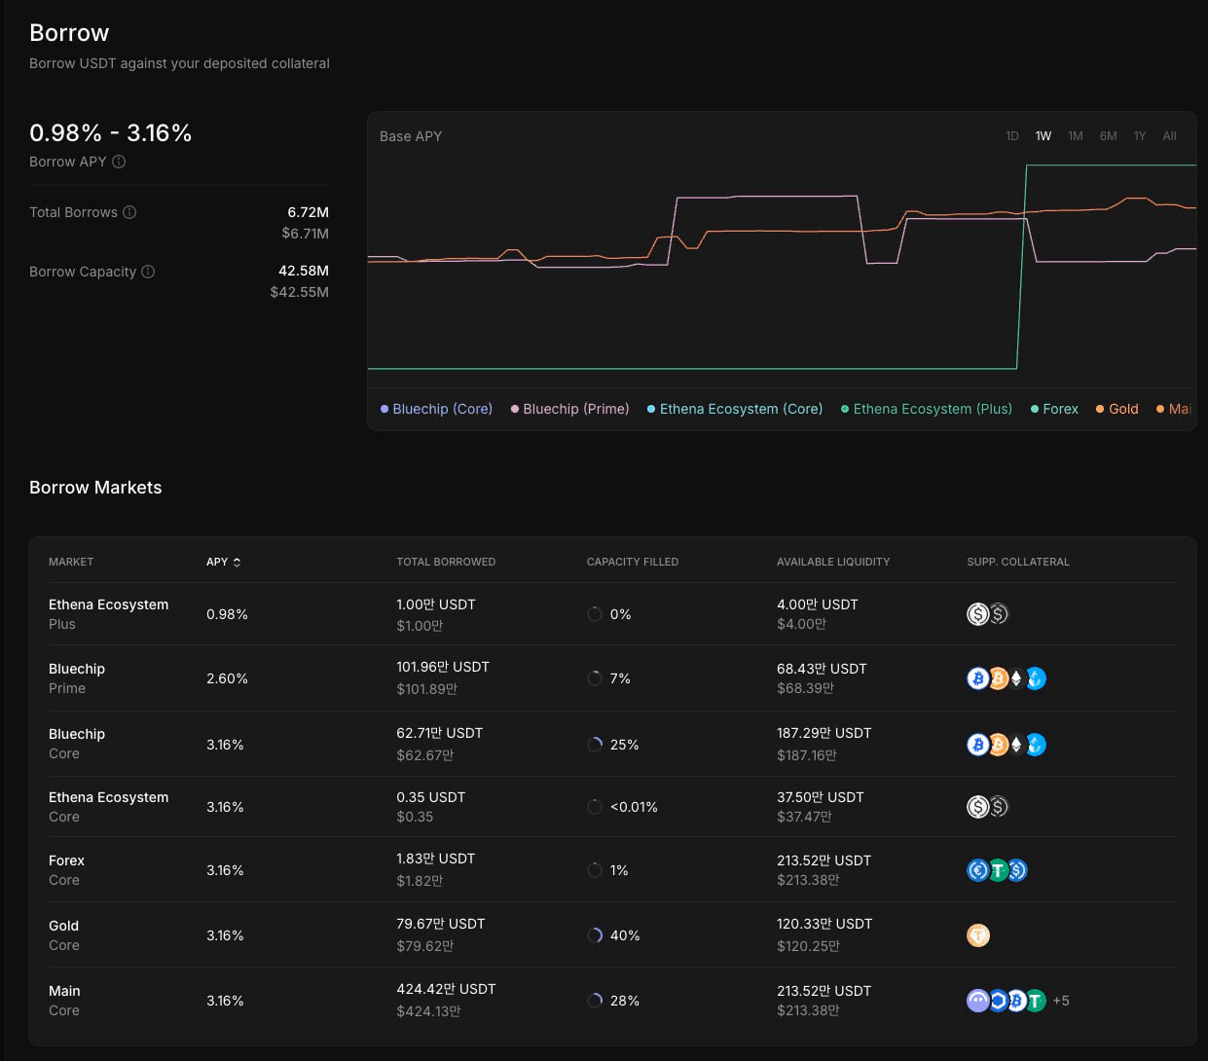Click the CAPACITY FILLED column header
Viewport: 1208px width, 1061px height.
(633, 562)
